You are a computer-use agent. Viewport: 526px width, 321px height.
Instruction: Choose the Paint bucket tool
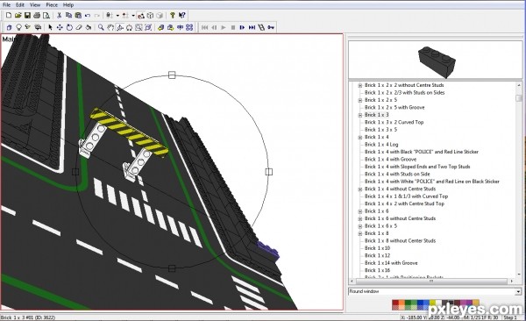click(x=88, y=27)
